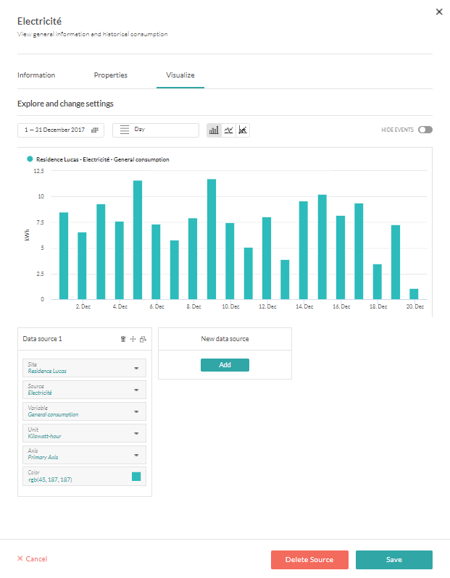Click the move icon on Data source 1
Viewport: 450px width, 578px height.
pos(133,339)
